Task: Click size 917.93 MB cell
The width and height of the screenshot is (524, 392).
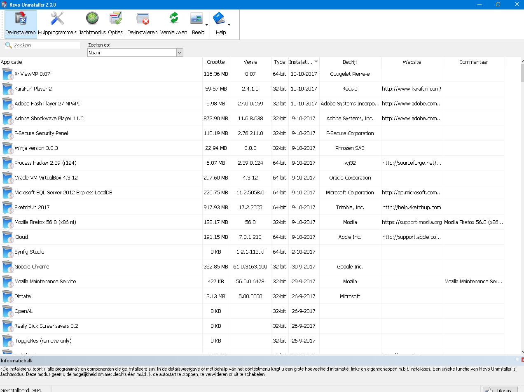Action: point(216,207)
